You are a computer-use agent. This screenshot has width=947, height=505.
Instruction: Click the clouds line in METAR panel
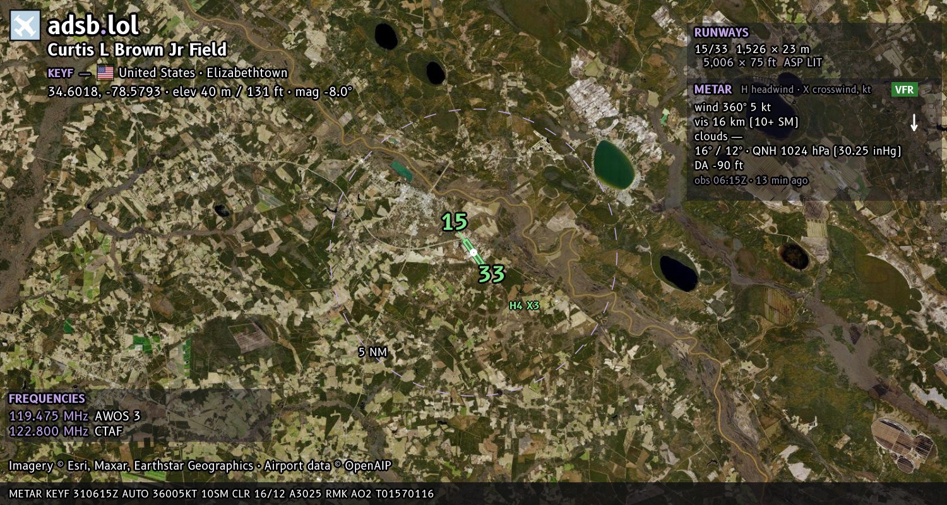[718, 136]
